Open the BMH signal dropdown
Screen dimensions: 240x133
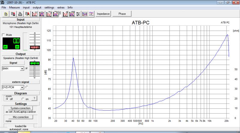pos(22,69)
